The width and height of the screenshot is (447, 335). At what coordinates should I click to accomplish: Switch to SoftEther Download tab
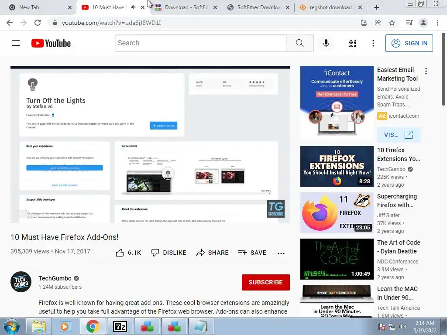[x=259, y=7]
